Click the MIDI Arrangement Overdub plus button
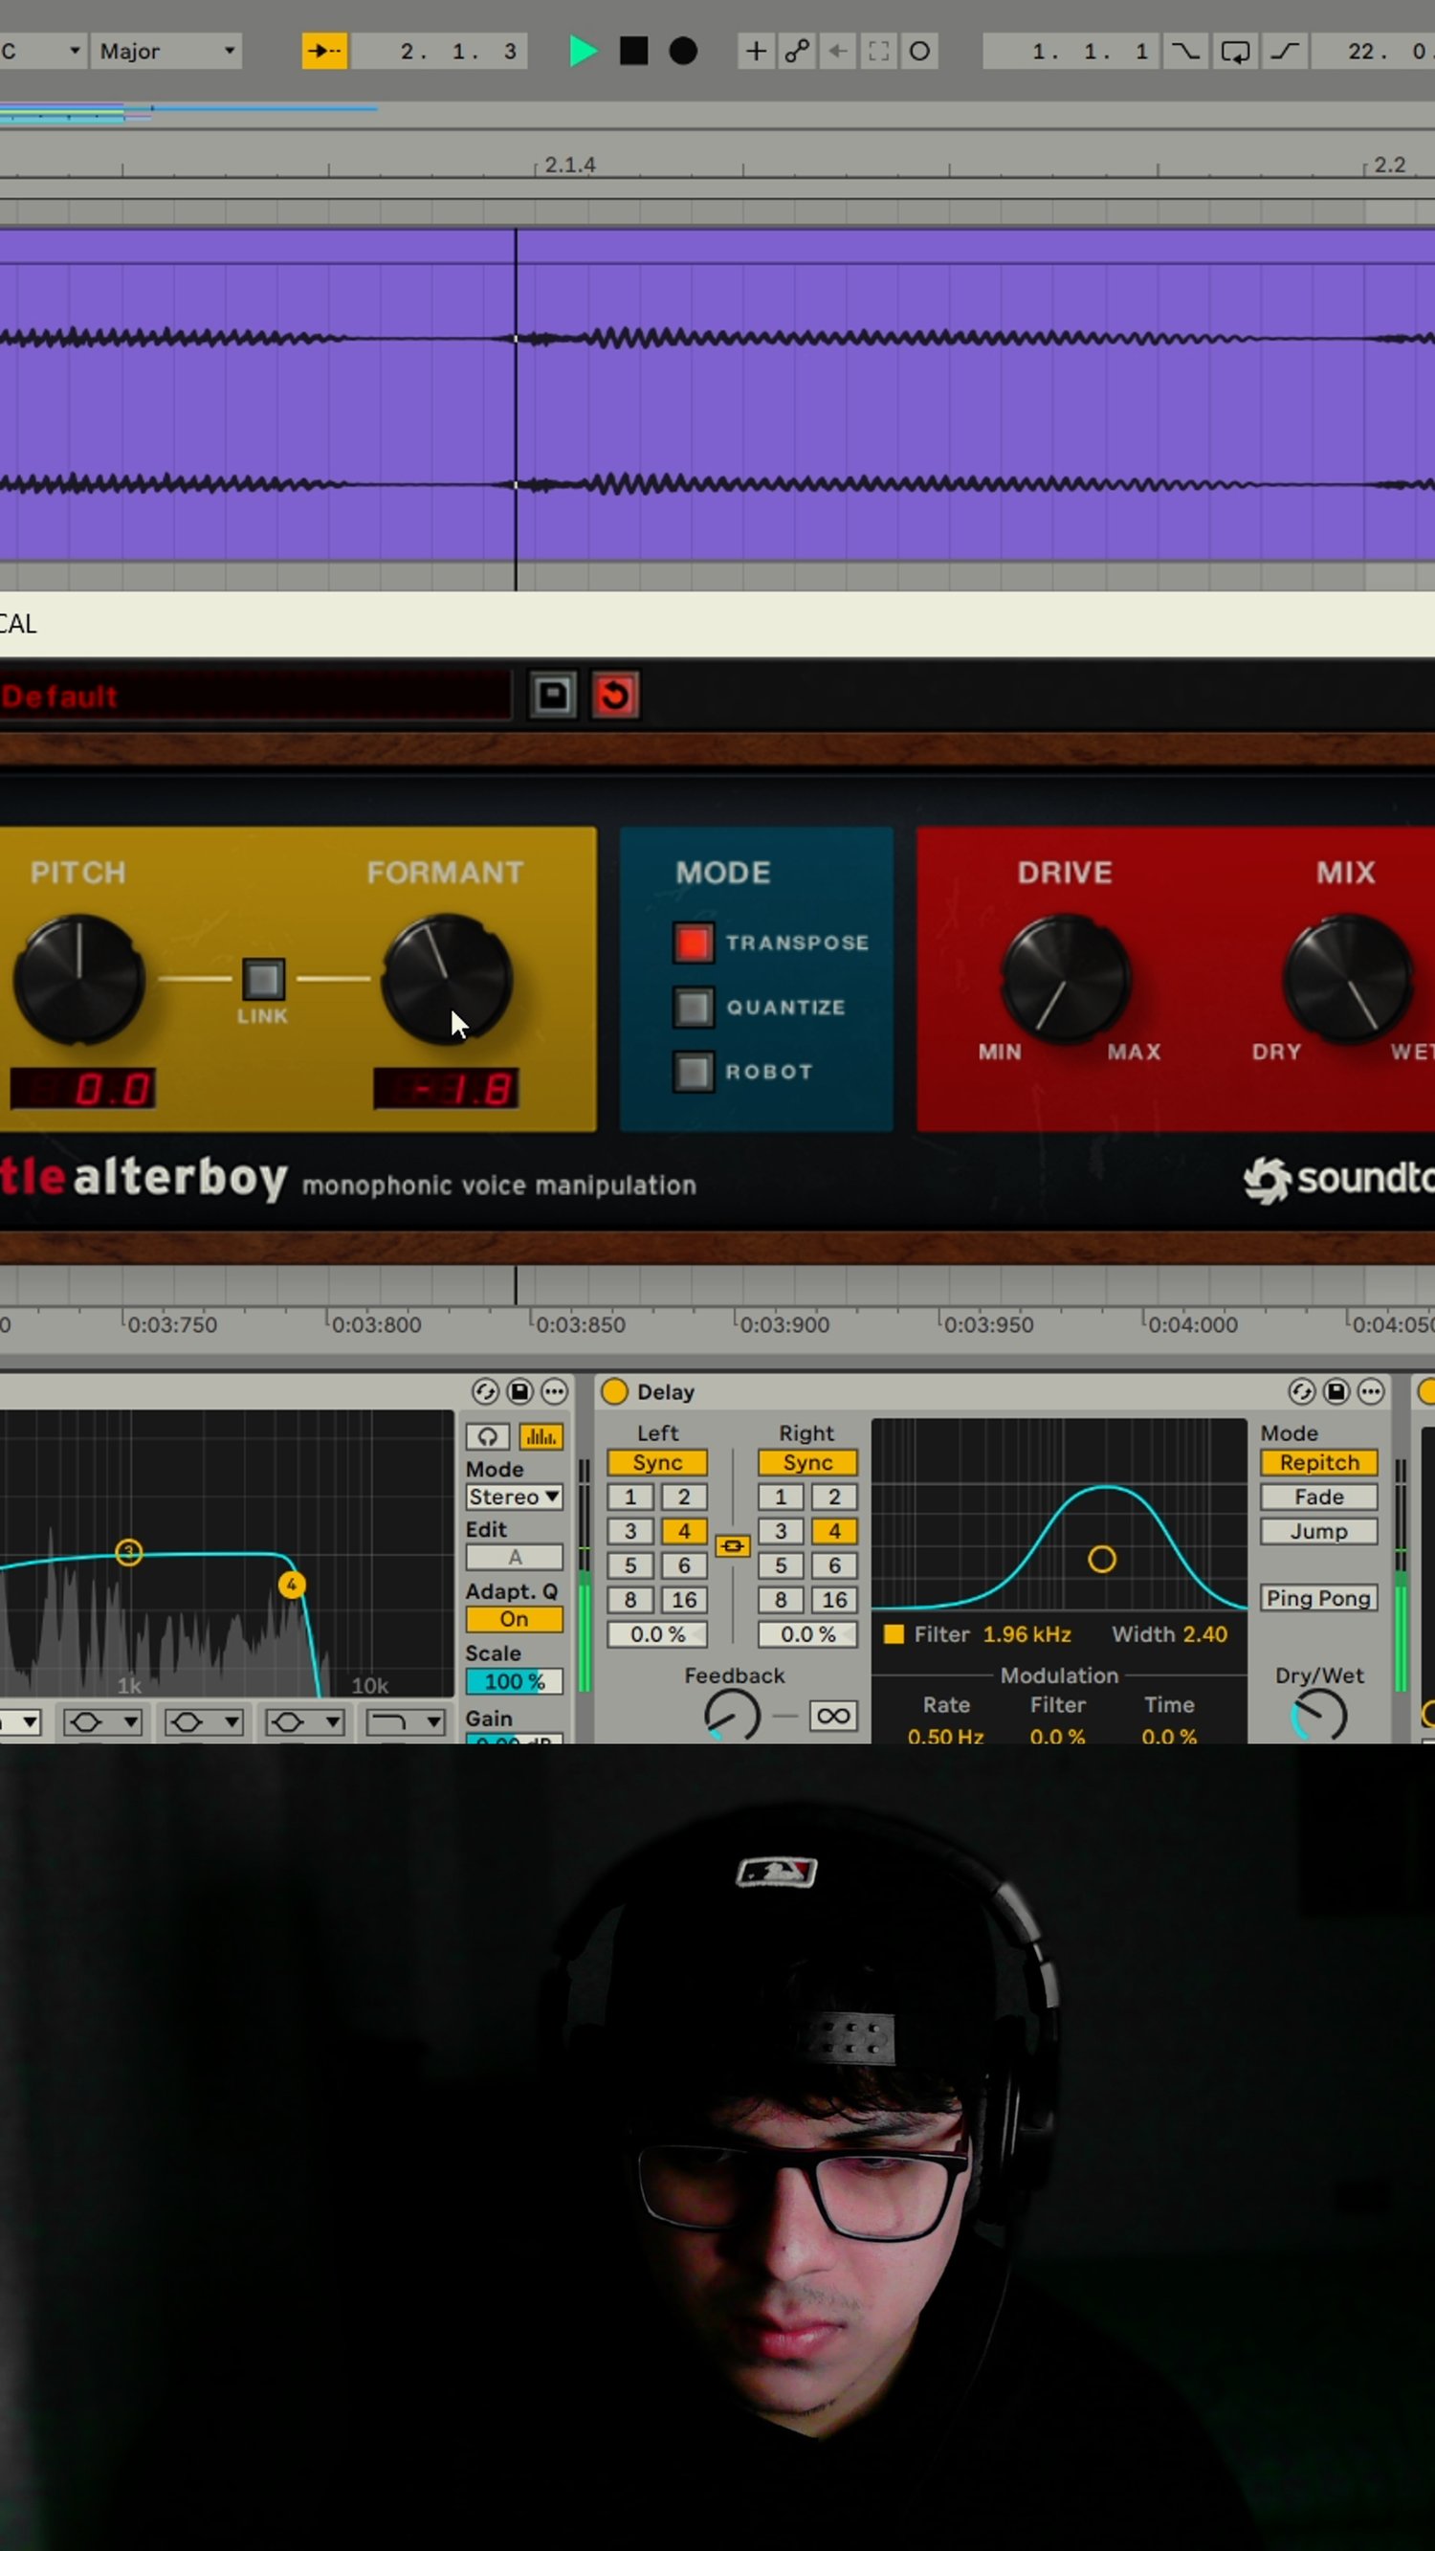This screenshot has width=1435, height=2551. 756,52
